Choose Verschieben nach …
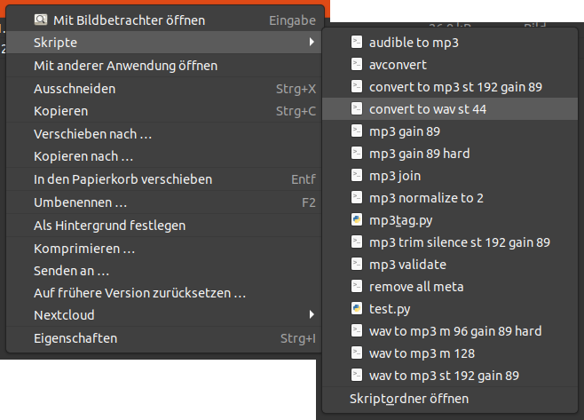 [x=164, y=134]
